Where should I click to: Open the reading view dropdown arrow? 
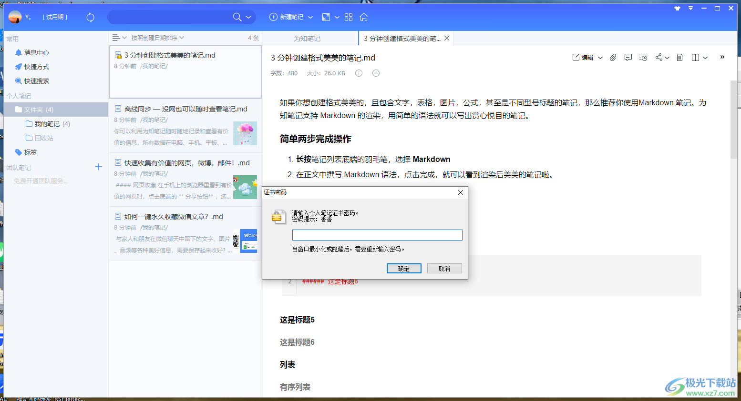point(705,58)
